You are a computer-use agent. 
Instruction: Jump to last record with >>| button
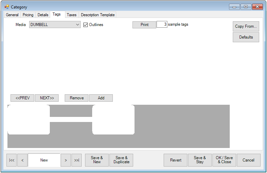click(77, 160)
